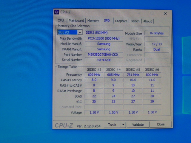Click the 609 MHz frequency cell
The height and width of the screenshot is (143, 191).
[x=94, y=75]
